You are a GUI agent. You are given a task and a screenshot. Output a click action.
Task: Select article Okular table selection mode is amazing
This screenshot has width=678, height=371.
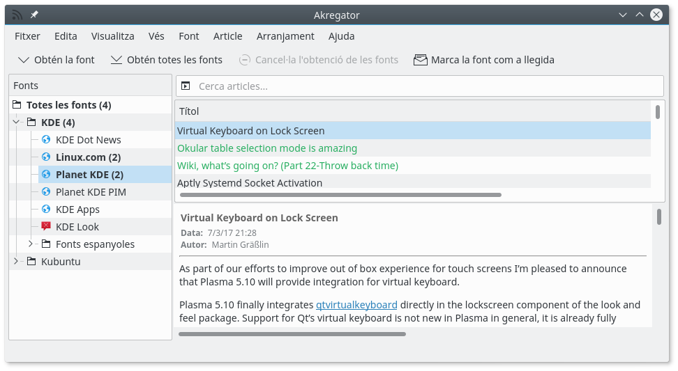(267, 148)
